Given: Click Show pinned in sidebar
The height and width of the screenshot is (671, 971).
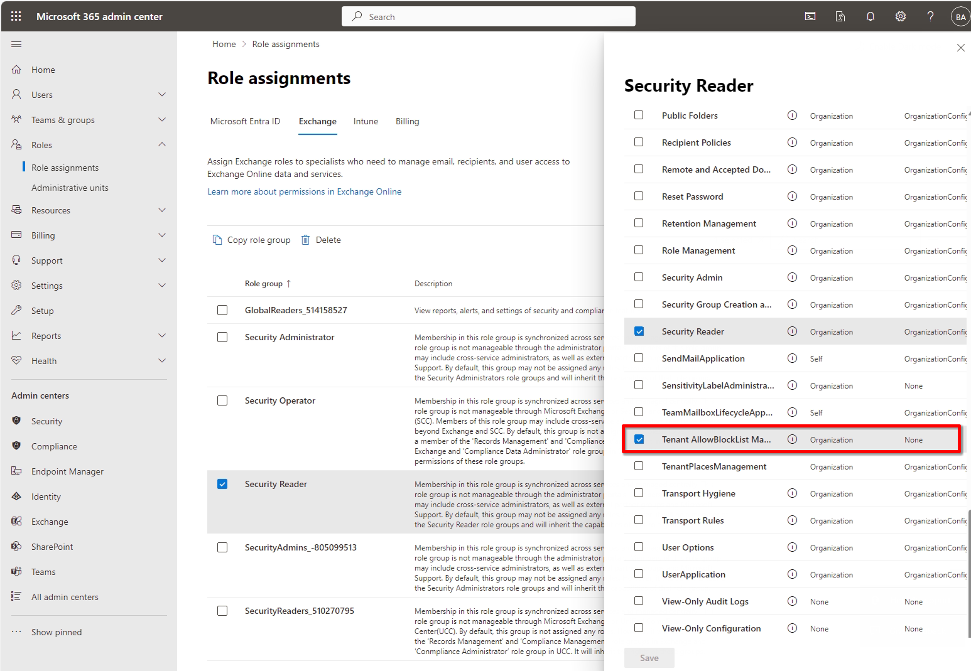Looking at the screenshot, I should pos(57,632).
